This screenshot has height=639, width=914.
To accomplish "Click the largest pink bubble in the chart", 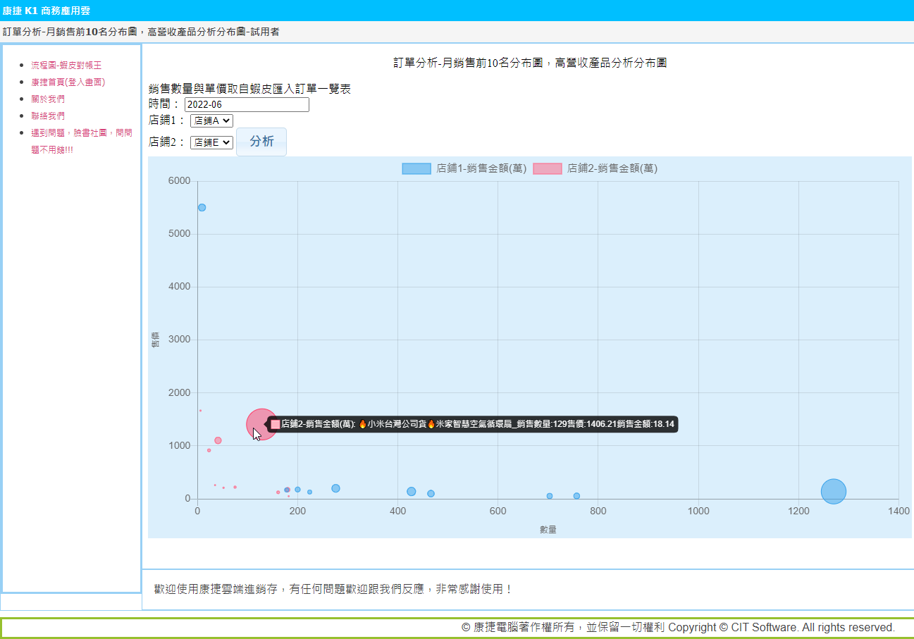I will [x=261, y=424].
